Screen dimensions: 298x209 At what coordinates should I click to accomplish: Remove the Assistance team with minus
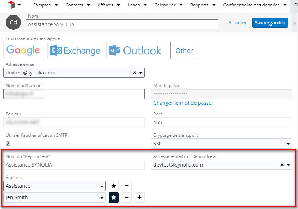(x=127, y=186)
